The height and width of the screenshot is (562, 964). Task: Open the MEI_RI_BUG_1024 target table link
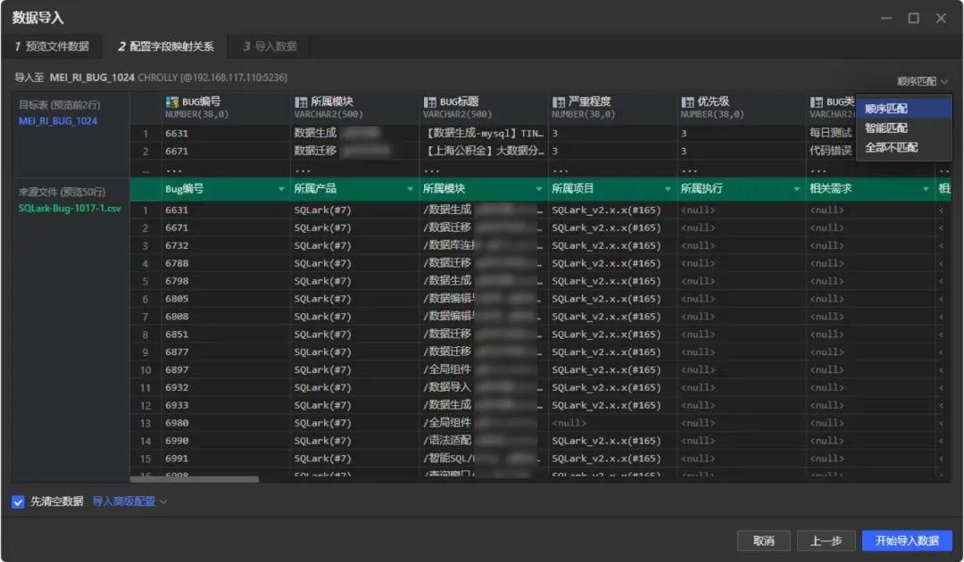58,121
